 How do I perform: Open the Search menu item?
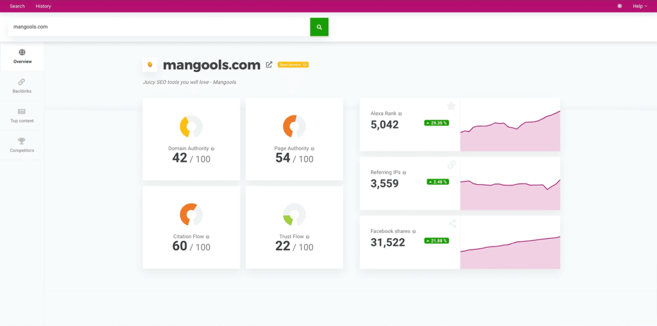tap(17, 6)
